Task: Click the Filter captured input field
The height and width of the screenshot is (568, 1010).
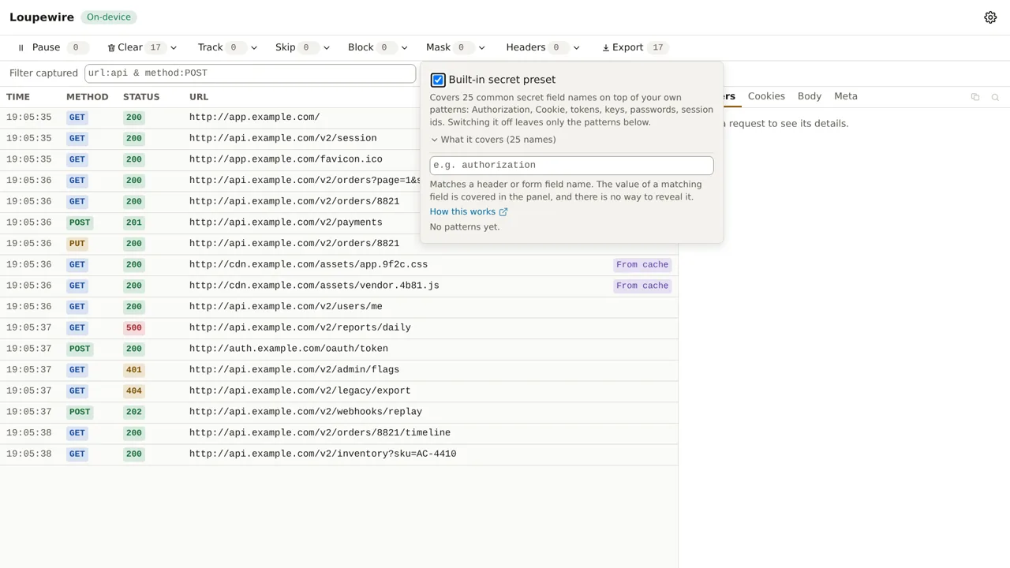Action: (250, 73)
